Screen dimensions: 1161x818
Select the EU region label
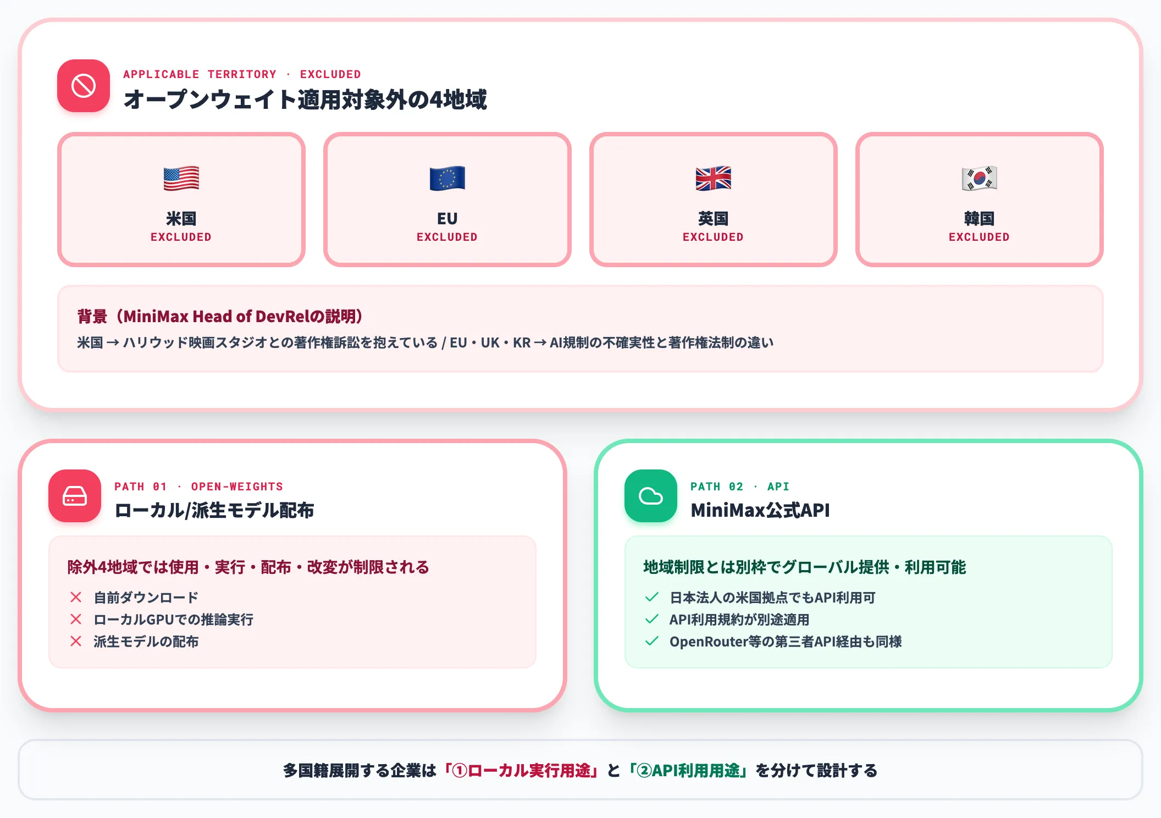click(x=447, y=218)
